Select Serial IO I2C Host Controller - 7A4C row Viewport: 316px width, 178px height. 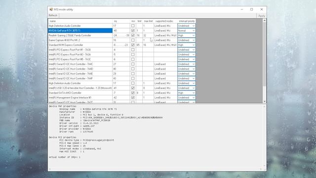coord(80,64)
